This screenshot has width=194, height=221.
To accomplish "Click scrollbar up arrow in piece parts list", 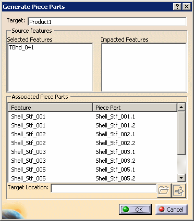I will (x=181, y=107).
